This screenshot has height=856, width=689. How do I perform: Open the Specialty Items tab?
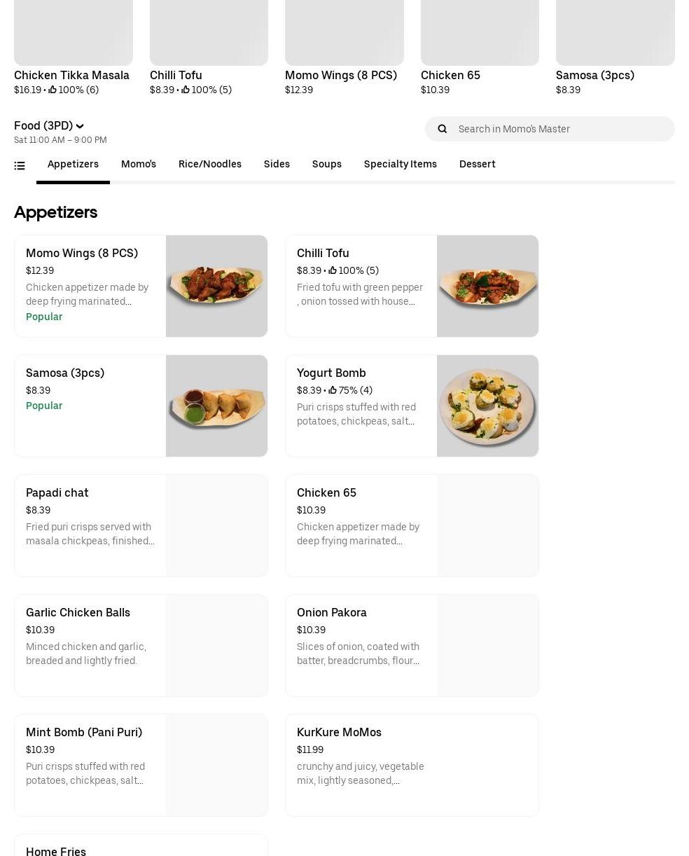(x=401, y=164)
